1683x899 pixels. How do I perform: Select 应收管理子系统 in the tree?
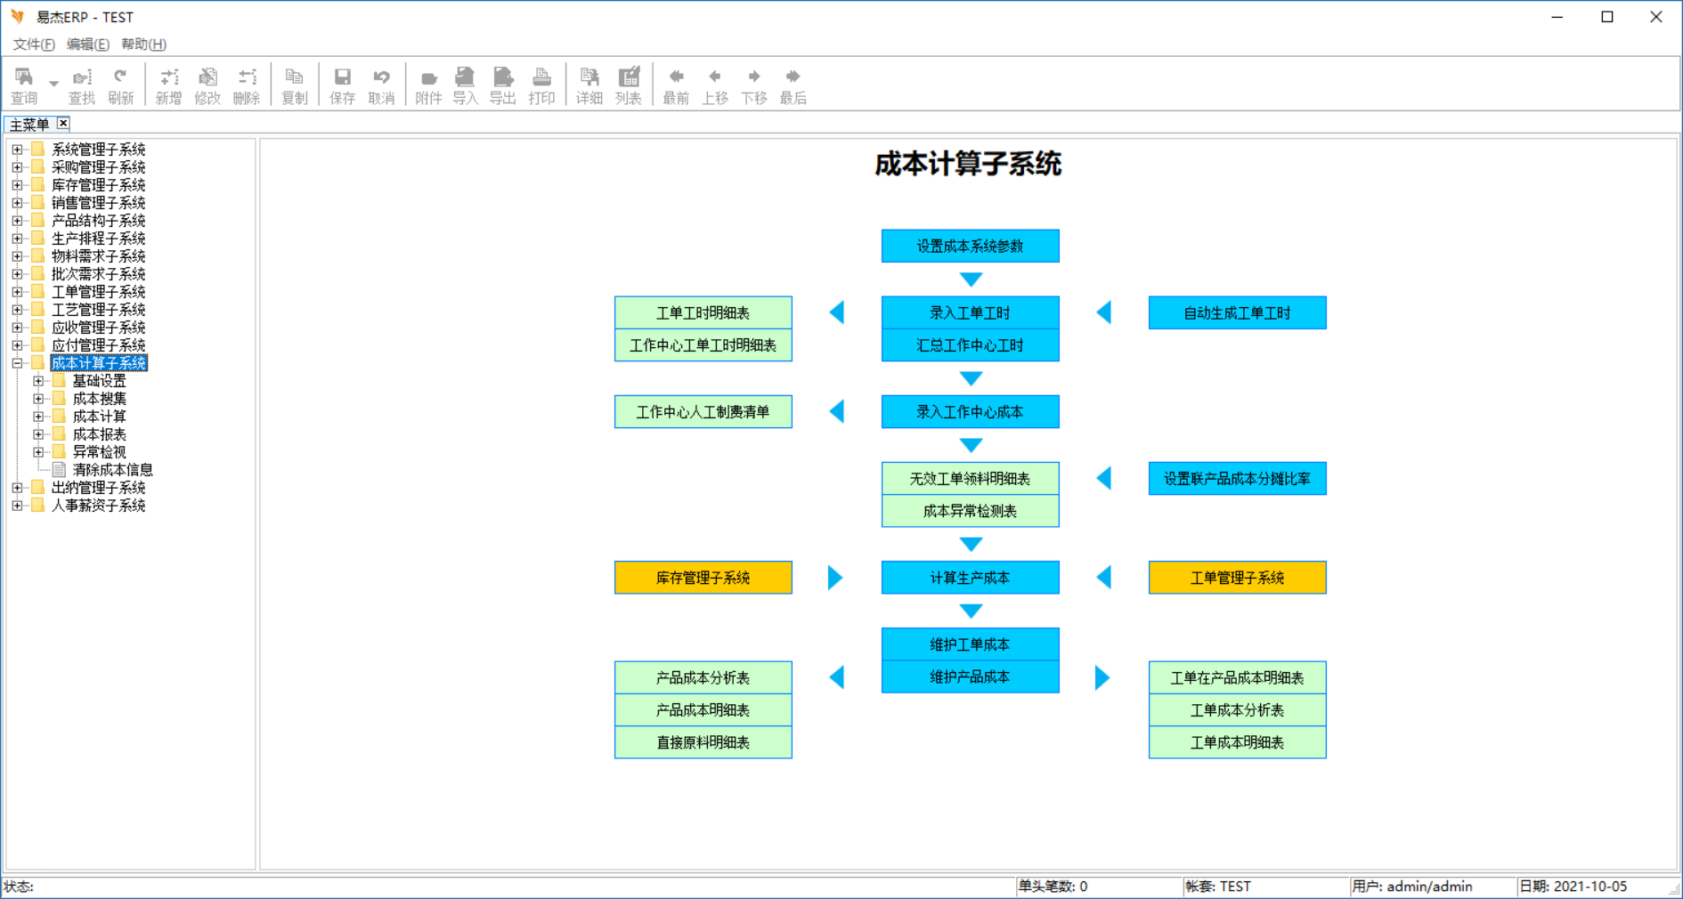click(98, 328)
